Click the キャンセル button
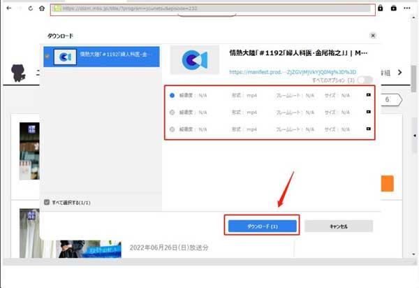The width and height of the screenshot is (419, 288). pyautogui.click(x=339, y=226)
